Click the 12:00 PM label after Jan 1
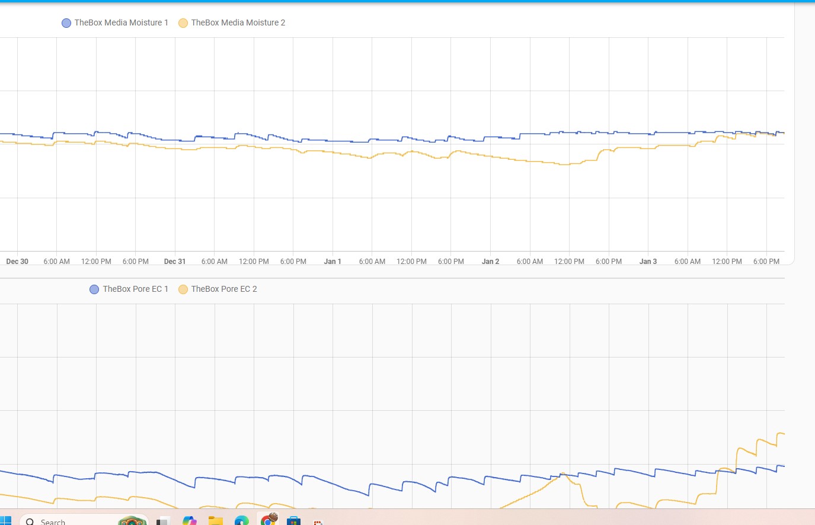815x525 pixels. [x=411, y=261]
